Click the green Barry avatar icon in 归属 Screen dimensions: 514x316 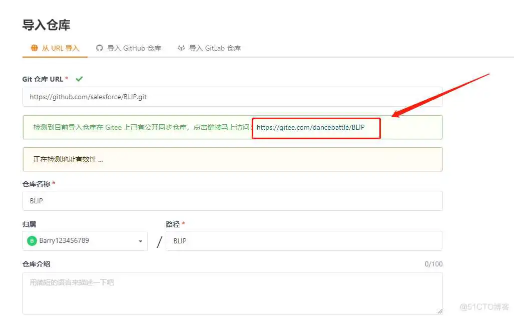click(x=31, y=241)
